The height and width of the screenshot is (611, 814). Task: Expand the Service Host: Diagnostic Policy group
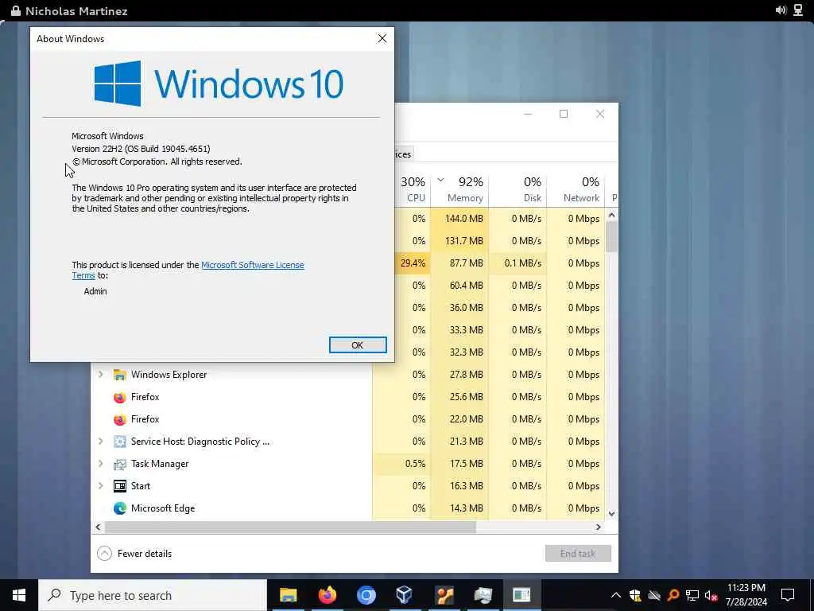[101, 441]
